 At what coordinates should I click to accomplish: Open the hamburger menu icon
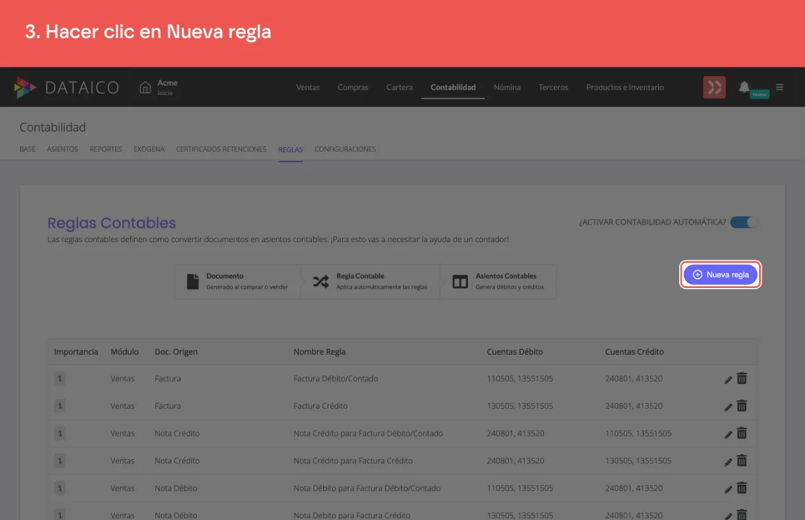pyautogui.click(x=780, y=87)
